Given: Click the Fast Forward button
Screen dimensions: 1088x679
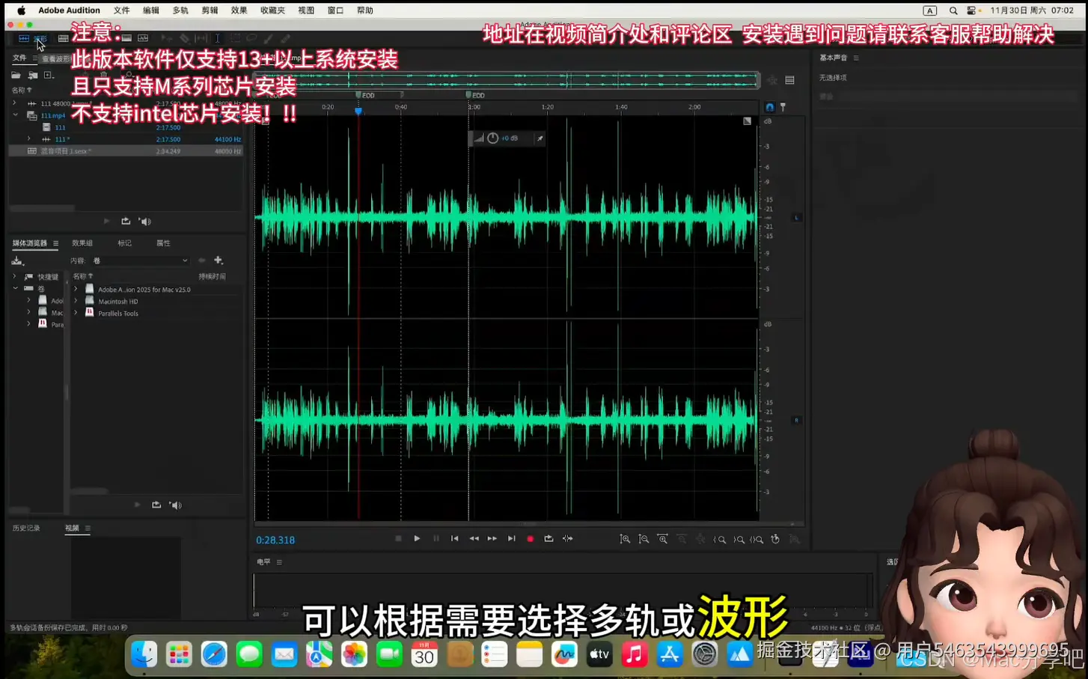Looking at the screenshot, I should point(492,539).
